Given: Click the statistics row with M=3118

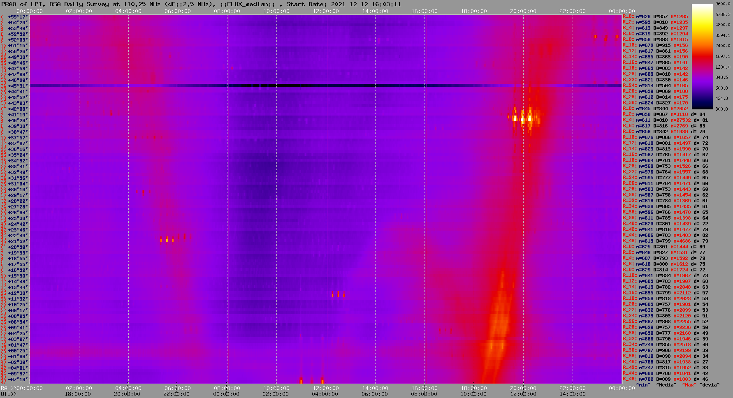Looking at the screenshot, I should pyautogui.click(x=664, y=114).
